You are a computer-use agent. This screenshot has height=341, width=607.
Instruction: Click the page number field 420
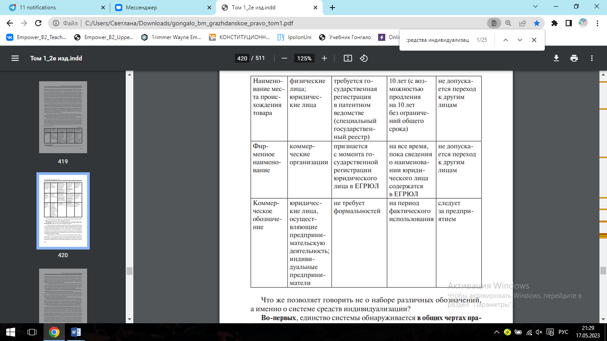[x=242, y=58]
